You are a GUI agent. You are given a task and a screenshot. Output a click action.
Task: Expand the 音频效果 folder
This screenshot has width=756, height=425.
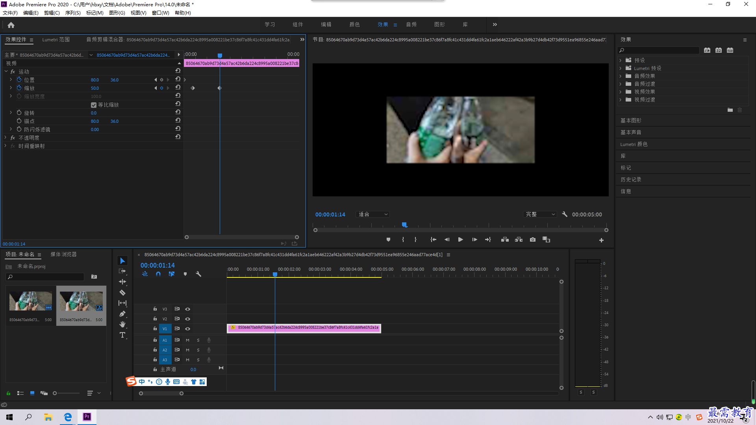pos(621,76)
